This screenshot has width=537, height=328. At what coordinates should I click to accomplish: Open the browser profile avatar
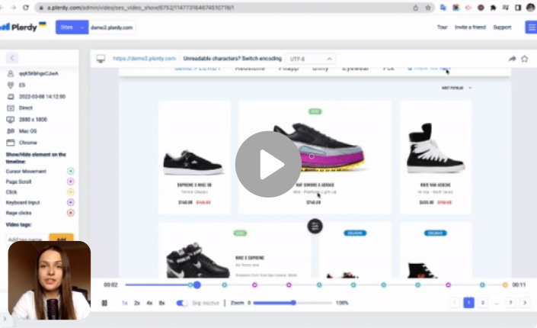[x=530, y=8]
